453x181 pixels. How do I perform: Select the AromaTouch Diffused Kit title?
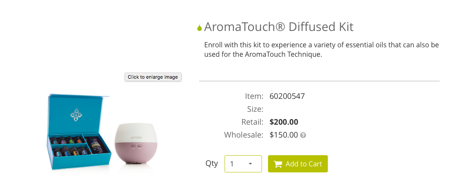[278, 27]
